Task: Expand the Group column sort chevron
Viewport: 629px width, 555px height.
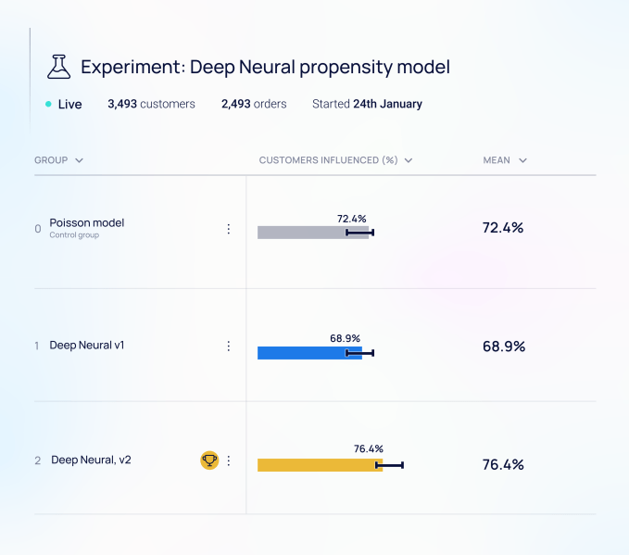Action: pos(79,160)
